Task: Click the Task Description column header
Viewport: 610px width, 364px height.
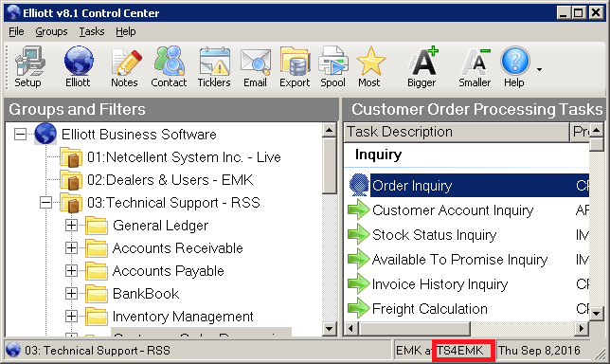Action: 457,132
